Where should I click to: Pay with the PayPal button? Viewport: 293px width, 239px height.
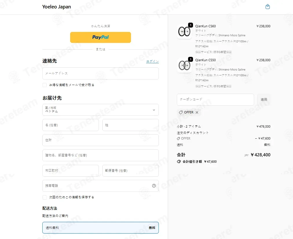coord(101,37)
